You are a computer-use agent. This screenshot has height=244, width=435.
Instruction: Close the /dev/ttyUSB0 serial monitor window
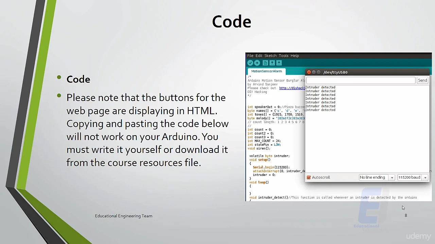[x=309, y=72]
